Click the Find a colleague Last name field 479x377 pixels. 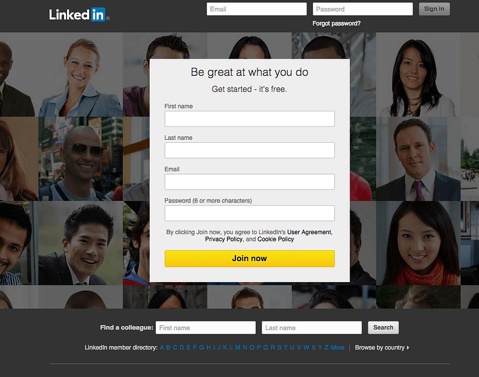pos(311,327)
